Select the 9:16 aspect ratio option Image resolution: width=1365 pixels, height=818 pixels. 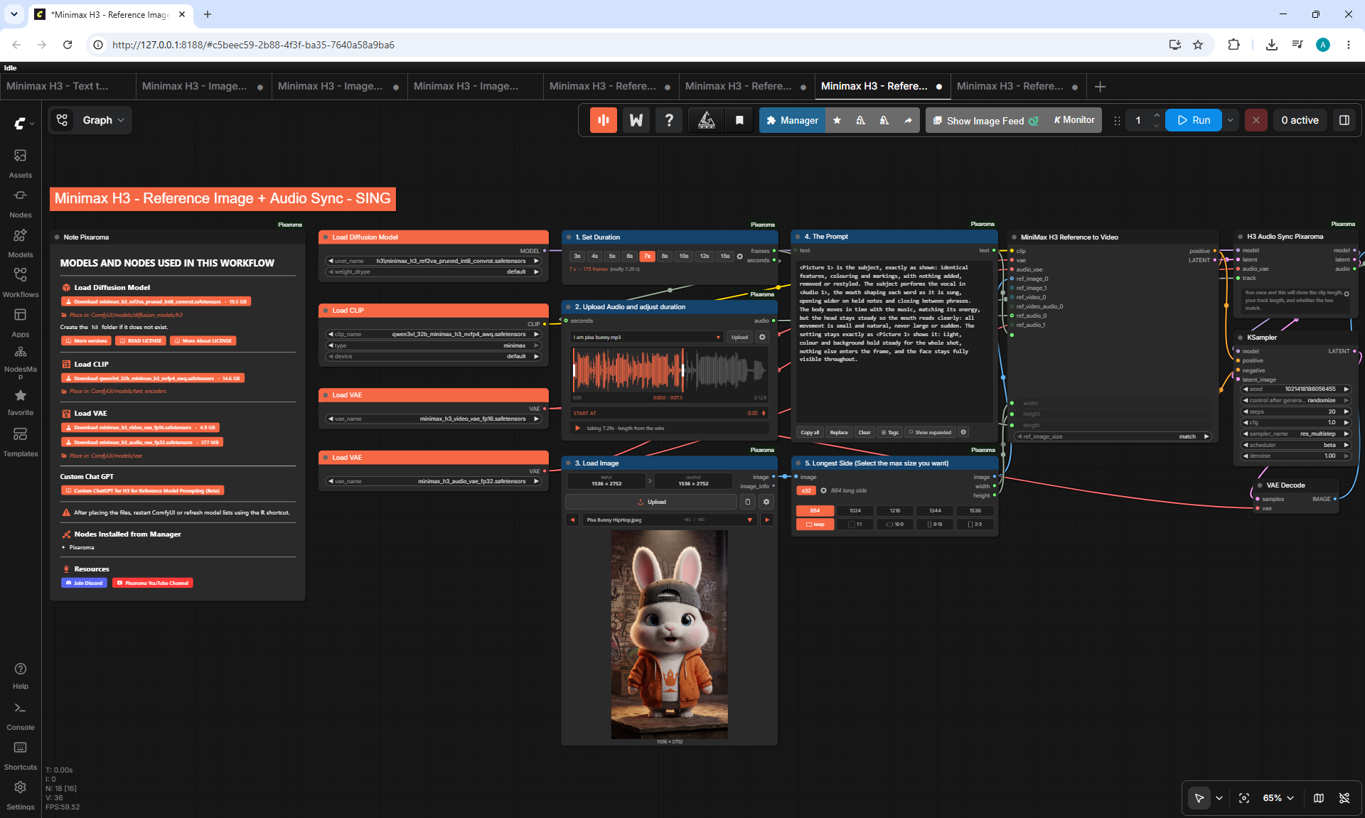[935, 524]
